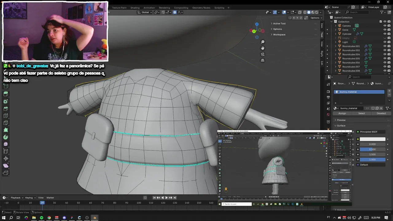Open the Default dropdown in Surface

coord(372,165)
